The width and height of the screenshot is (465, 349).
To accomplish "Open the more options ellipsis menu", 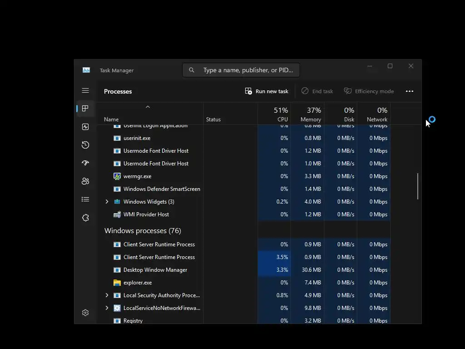I will tap(410, 91).
